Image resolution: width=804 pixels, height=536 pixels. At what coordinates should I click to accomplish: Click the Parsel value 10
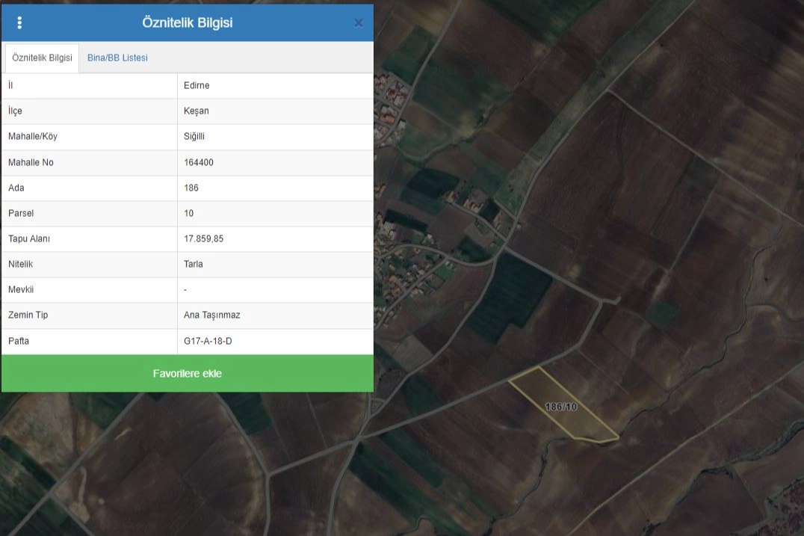tap(189, 213)
